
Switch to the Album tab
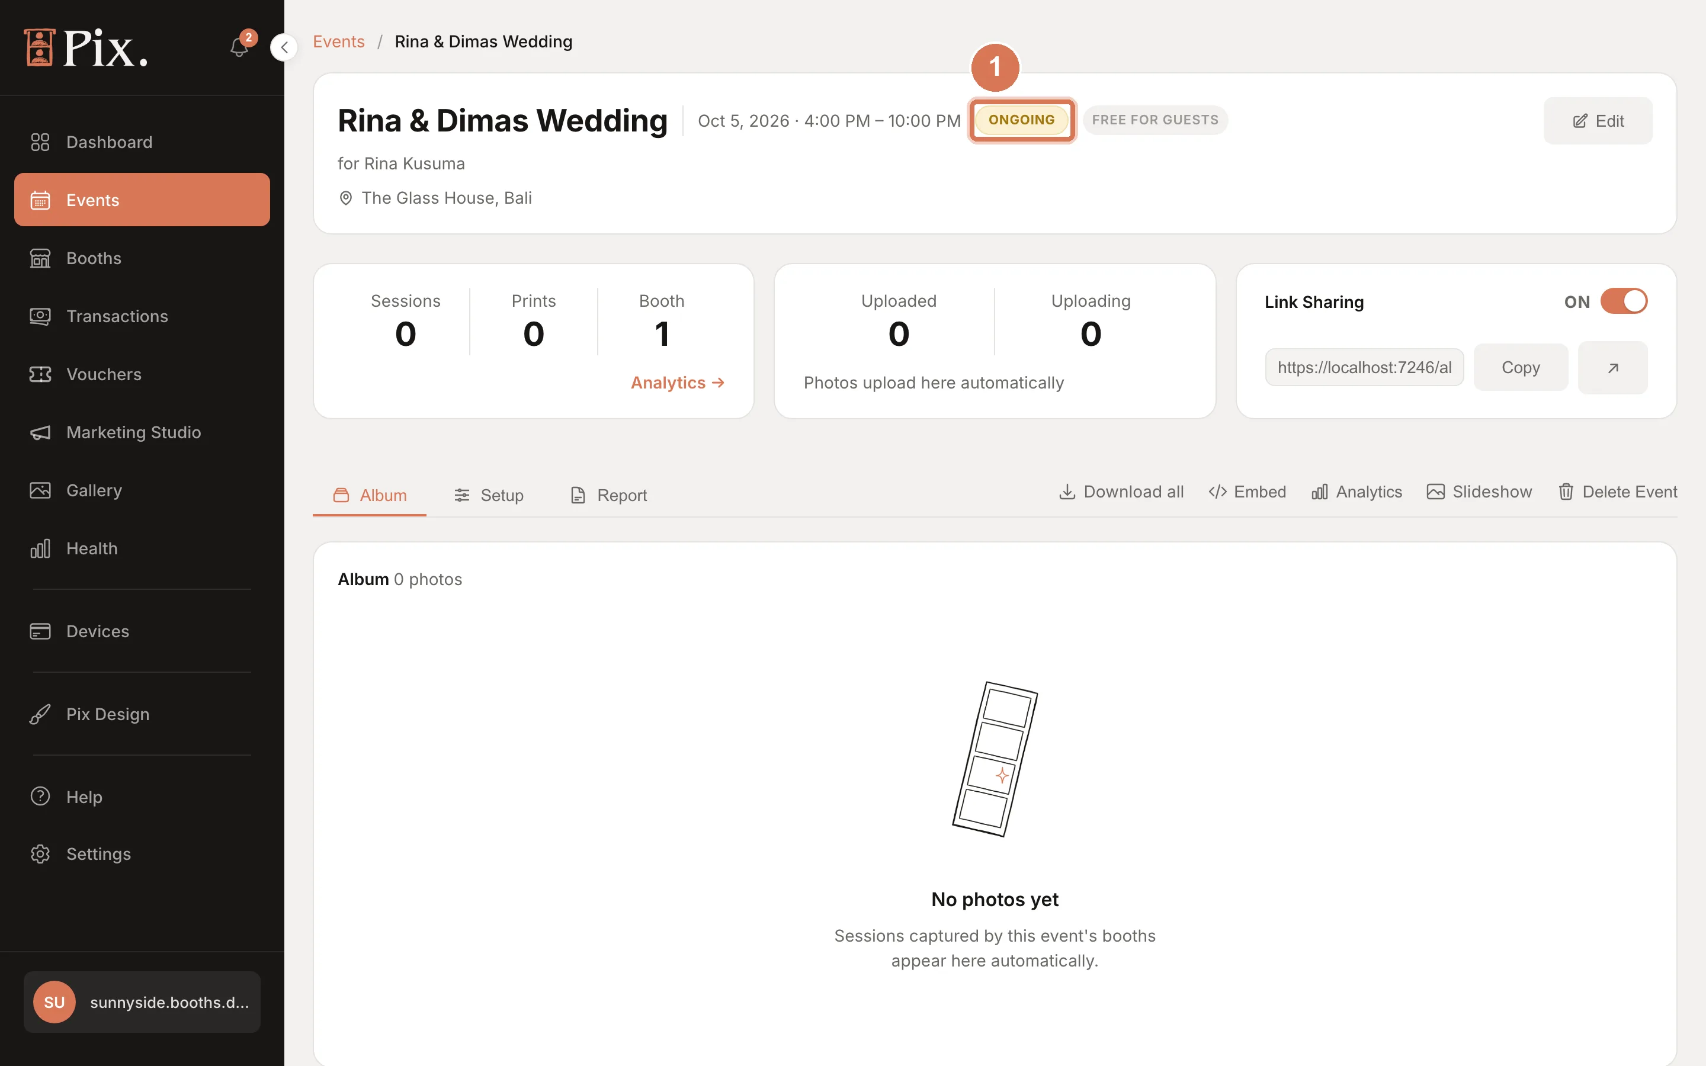click(x=370, y=495)
